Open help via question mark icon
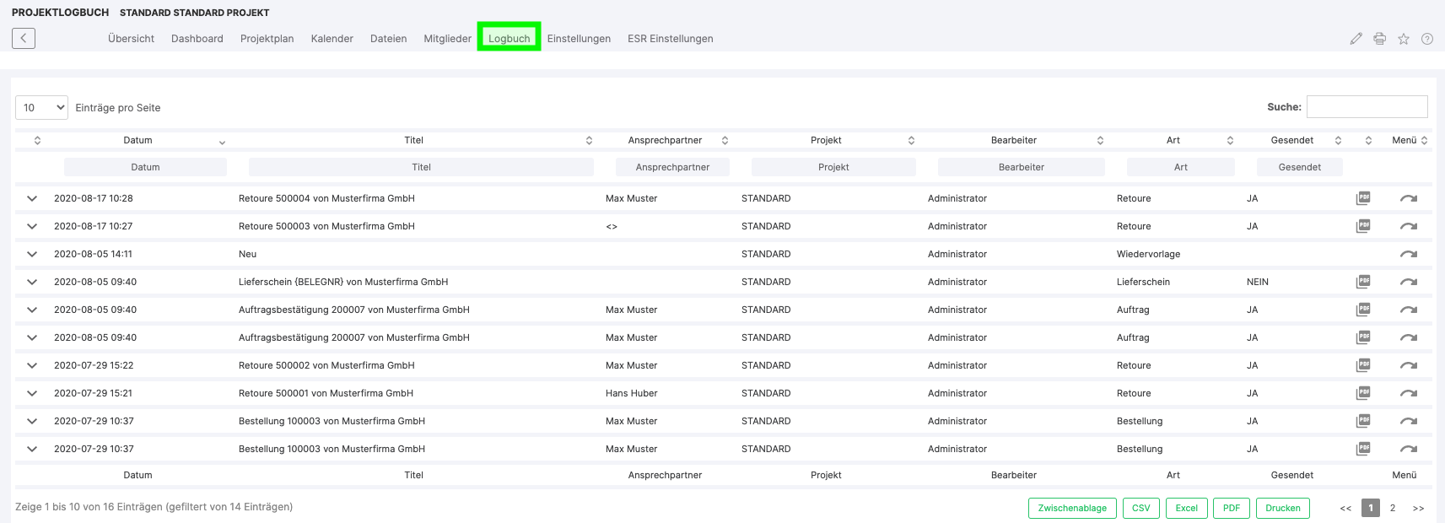This screenshot has width=1445, height=523. (1427, 39)
